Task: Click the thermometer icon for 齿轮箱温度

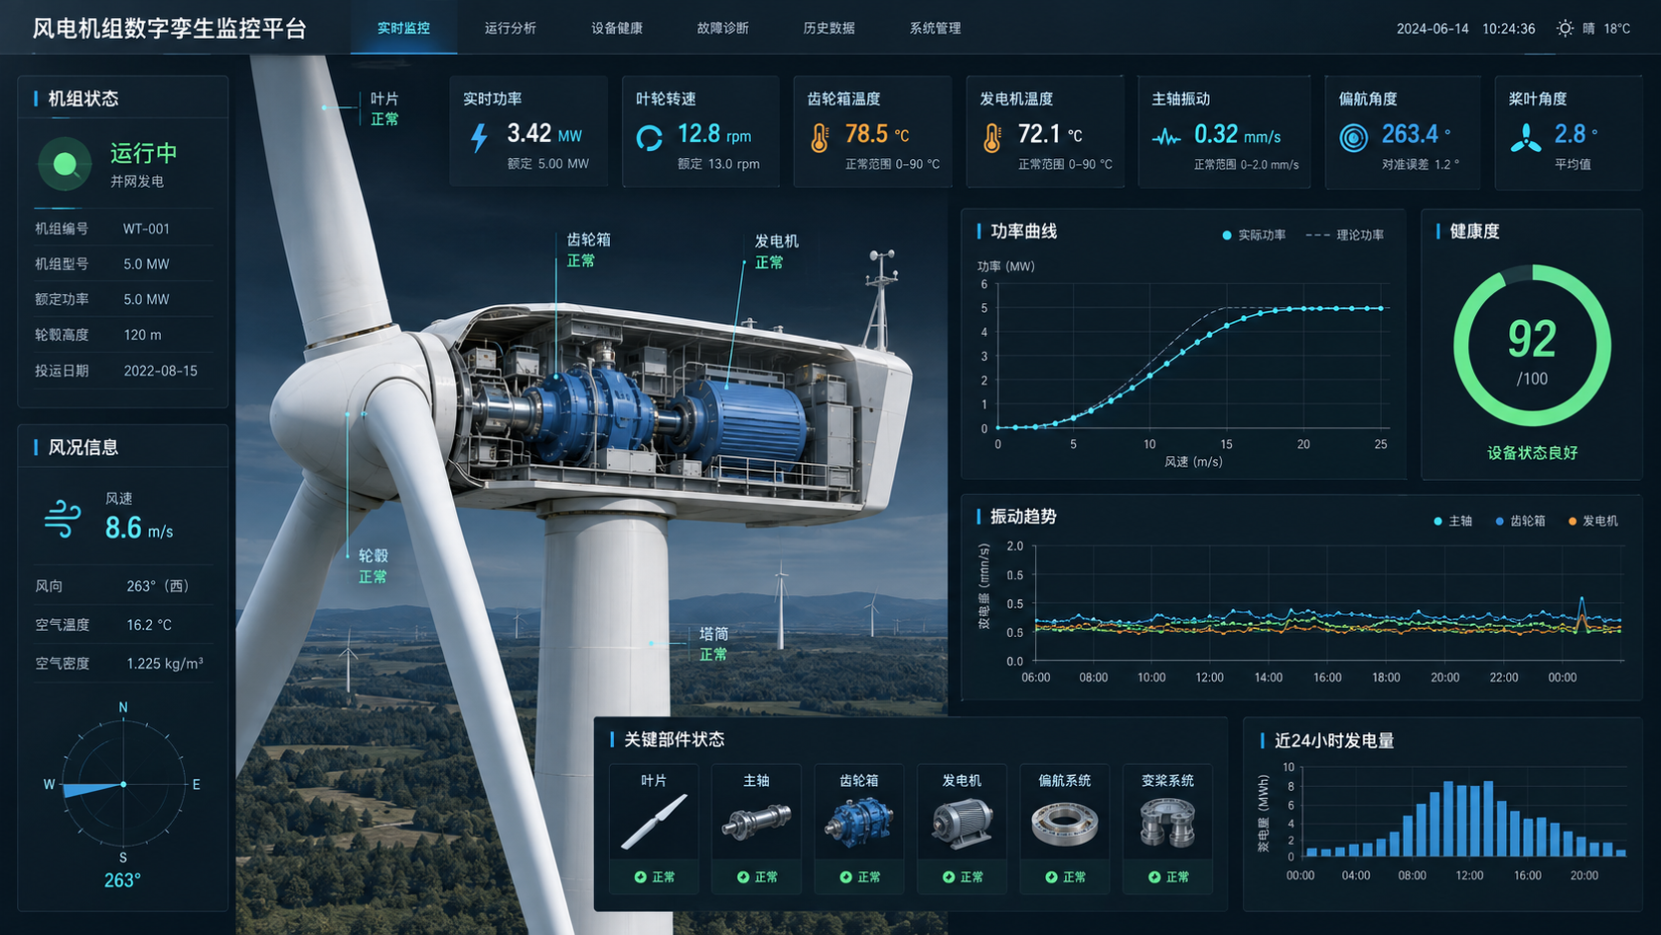Action: click(820, 137)
